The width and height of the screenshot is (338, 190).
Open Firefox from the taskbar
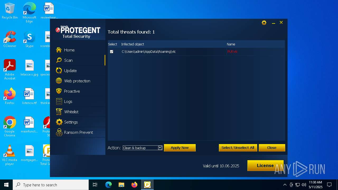134,185
